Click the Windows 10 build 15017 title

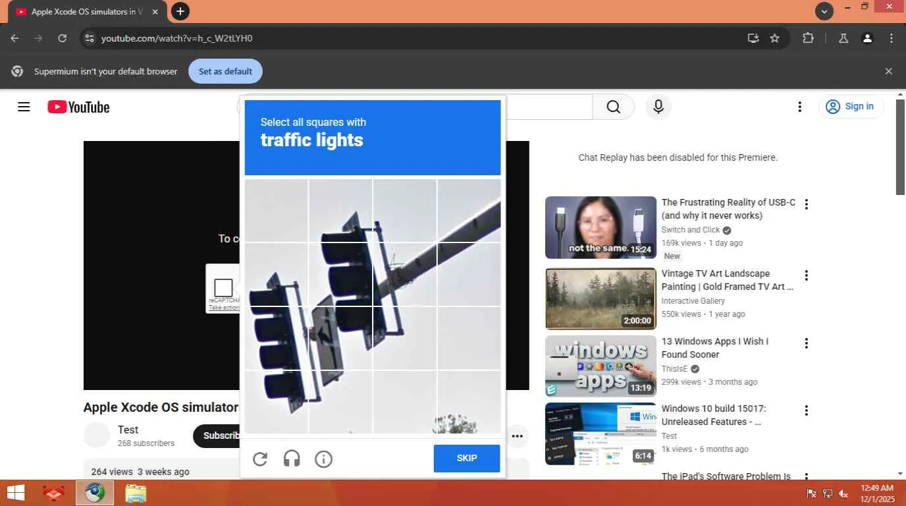click(714, 415)
